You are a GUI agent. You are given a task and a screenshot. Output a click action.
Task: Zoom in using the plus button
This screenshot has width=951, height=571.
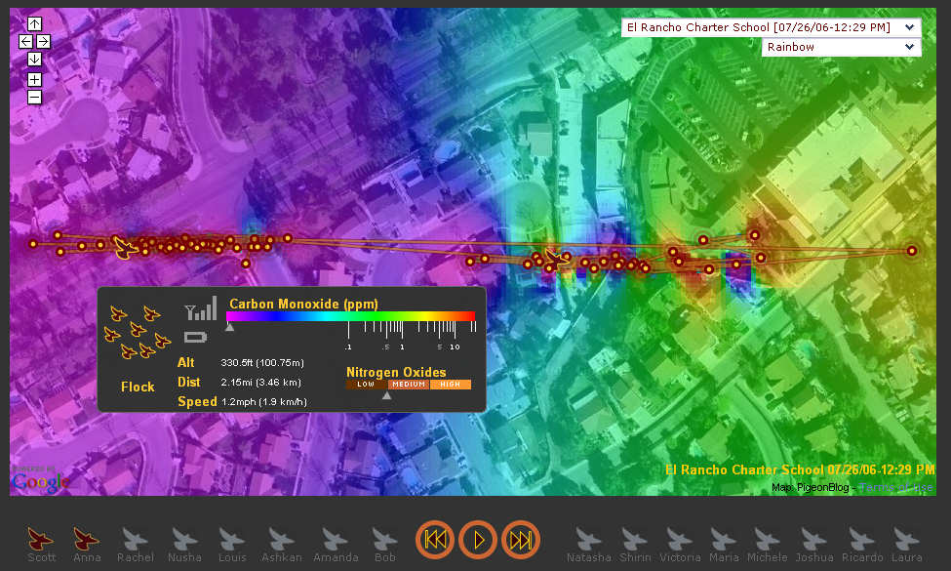click(x=34, y=79)
